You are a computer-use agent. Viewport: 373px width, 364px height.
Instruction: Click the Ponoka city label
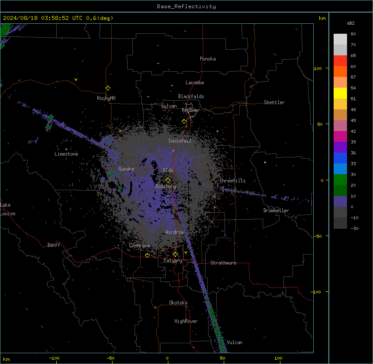click(x=208, y=59)
